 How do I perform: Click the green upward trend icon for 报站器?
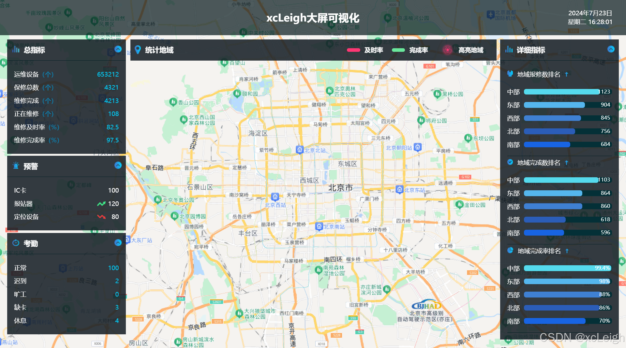[101, 204]
